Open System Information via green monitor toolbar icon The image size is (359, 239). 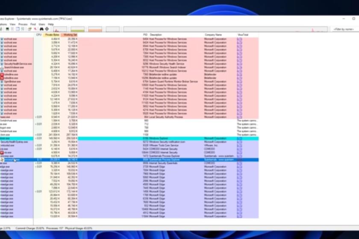pyautogui.click(x=7, y=29)
